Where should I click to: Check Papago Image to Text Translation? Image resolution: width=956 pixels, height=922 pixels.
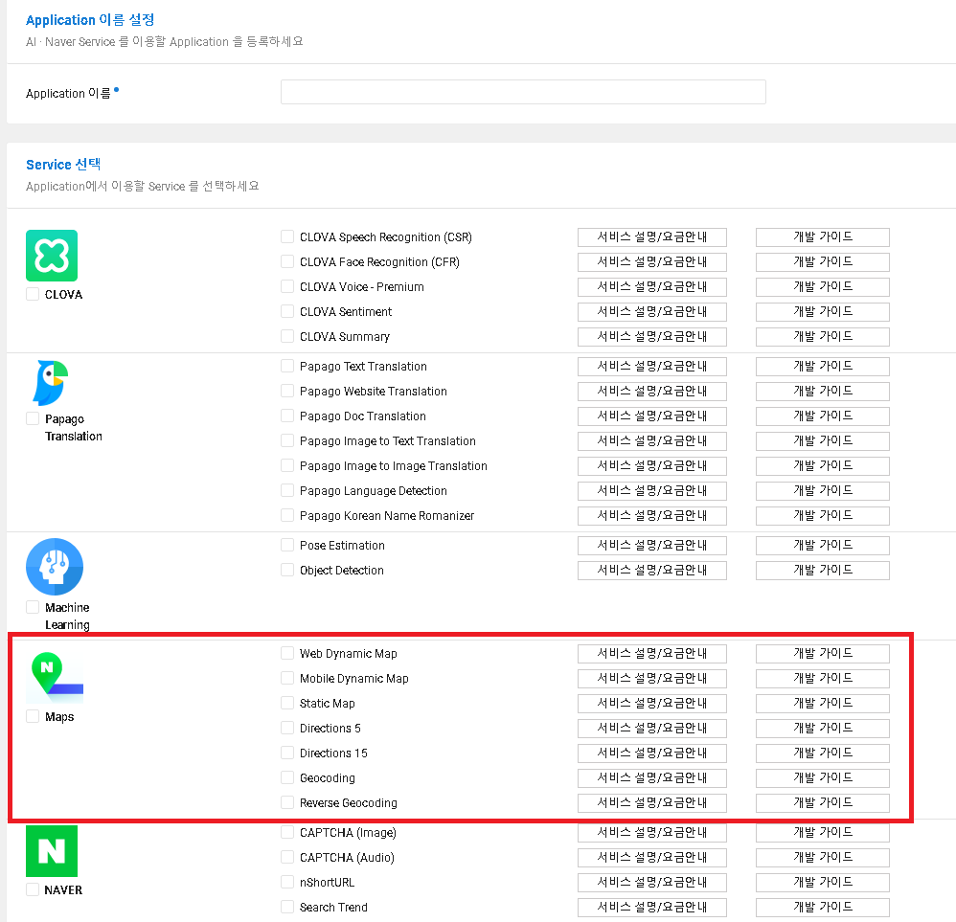pyautogui.click(x=287, y=440)
